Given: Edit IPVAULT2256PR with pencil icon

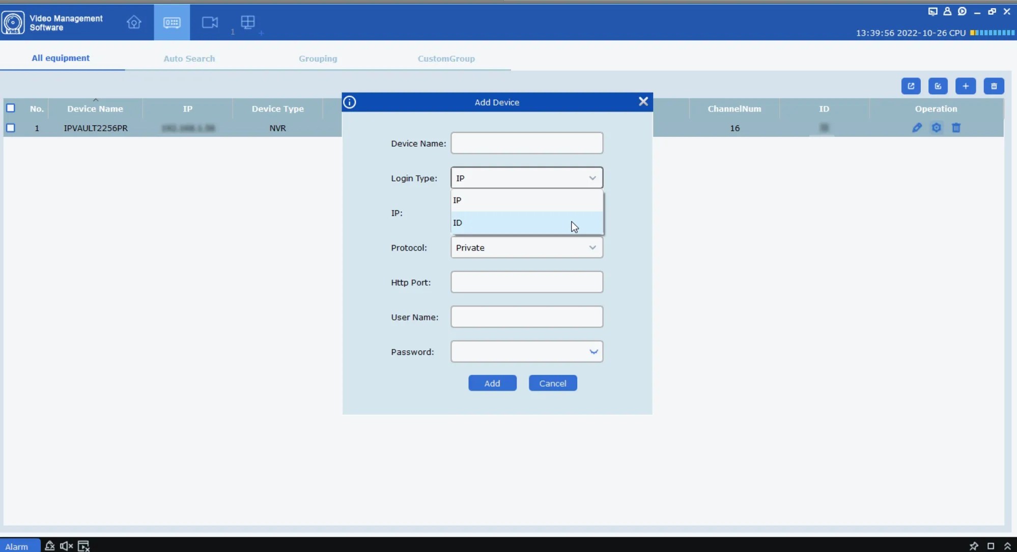Looking at the screenshot, I should pyautogui.click(x=917, y=128).
